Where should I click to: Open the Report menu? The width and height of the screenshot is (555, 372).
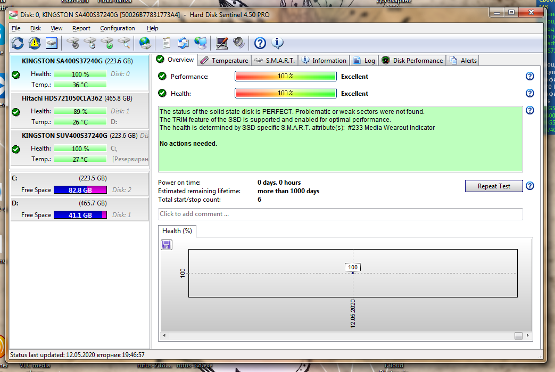81,28
